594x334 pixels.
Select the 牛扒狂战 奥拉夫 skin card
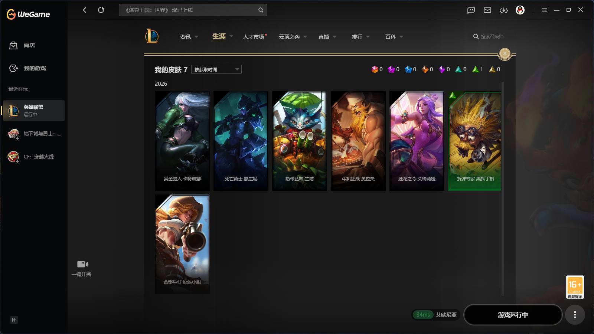pos(358,141)
